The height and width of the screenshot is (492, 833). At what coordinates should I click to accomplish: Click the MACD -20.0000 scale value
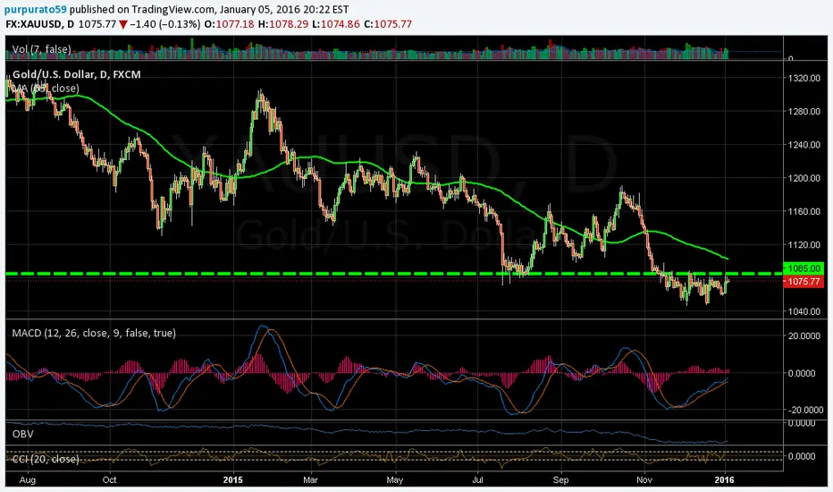click(x=804, y=410)
